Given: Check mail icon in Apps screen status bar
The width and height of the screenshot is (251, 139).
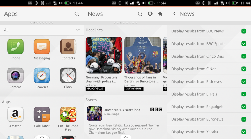Looking at the screenshot, I should click(x=30, y=3).
